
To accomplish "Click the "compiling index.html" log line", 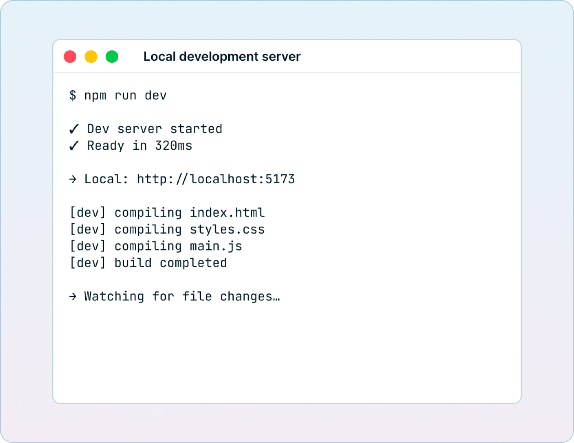I will pyautogui.click(x=189, y=213).
